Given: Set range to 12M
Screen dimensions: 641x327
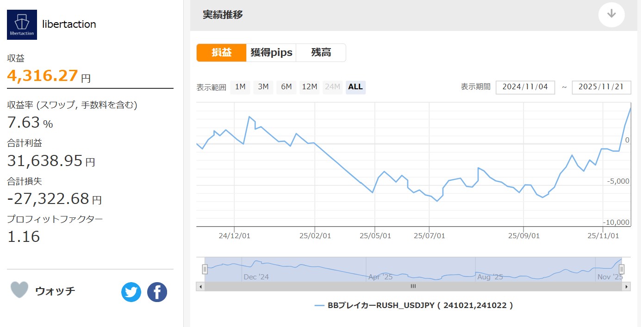Looking at the screenshot, I should pos(309,87).
